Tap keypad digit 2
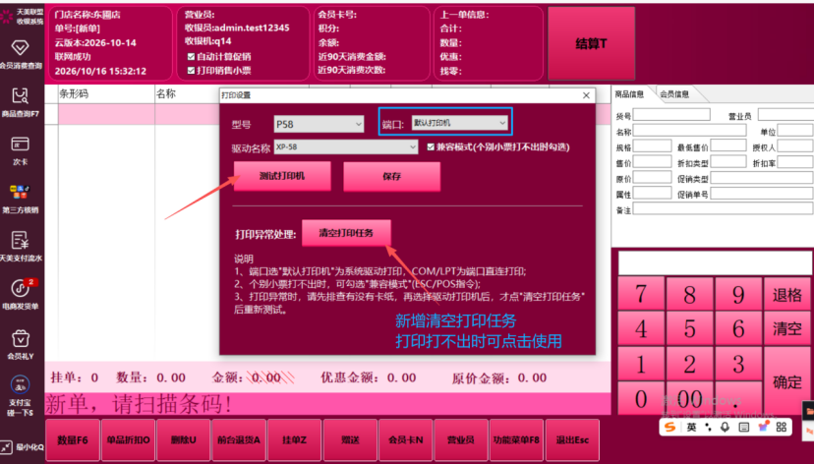814x464 pixels. coord(689,364)
